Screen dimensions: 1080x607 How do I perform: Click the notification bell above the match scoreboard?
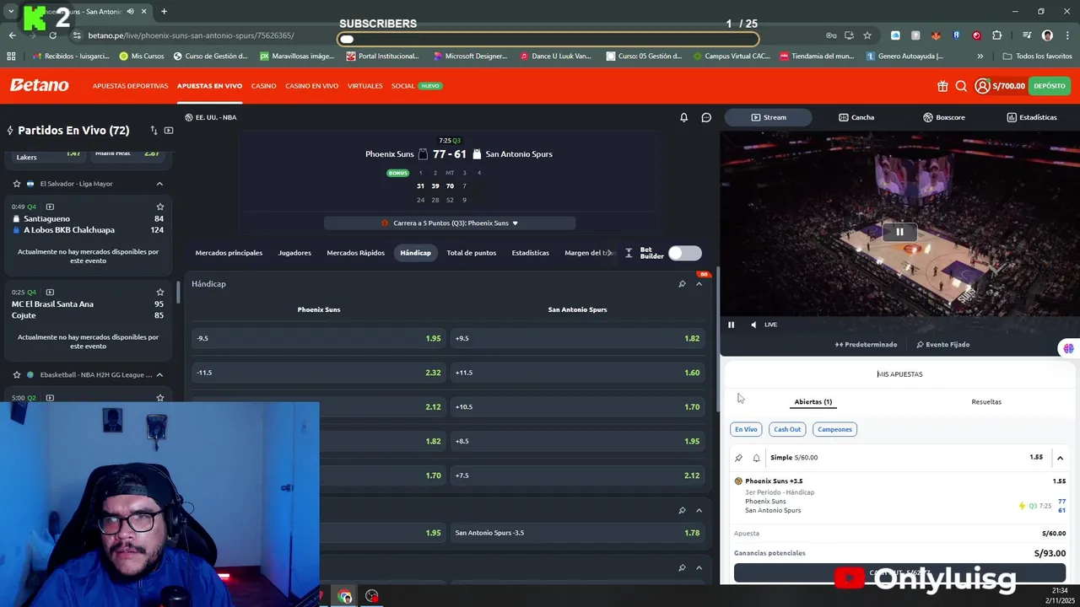tap(684, 117)
